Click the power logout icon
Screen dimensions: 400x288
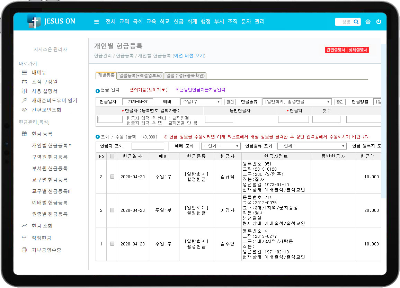(x=379, y=22)
